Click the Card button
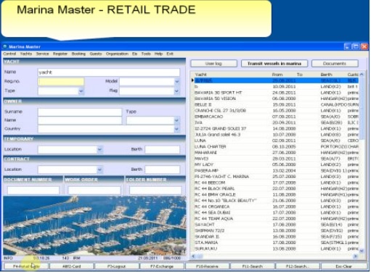Screen dimensions: 371x273 click(72, 266)
